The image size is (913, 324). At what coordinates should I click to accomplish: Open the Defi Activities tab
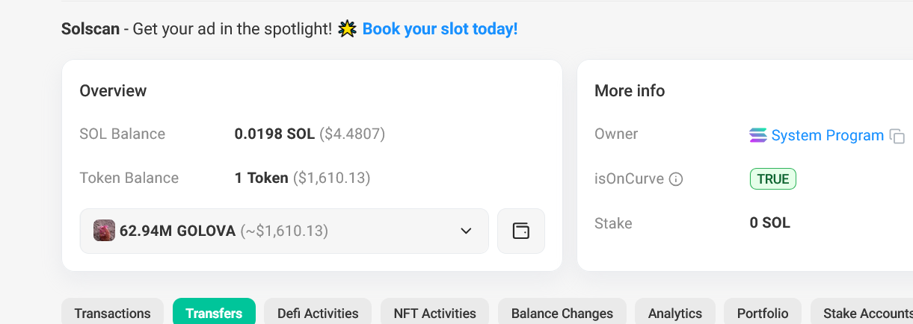tap(318, 313)
